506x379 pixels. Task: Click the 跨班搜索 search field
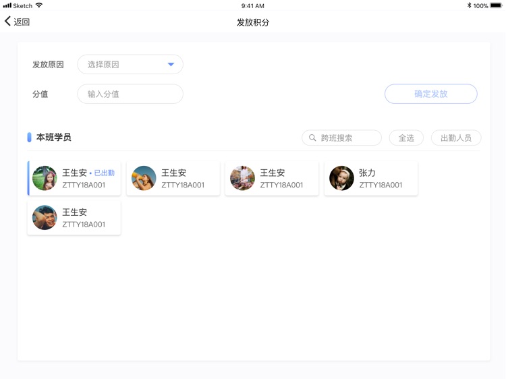(341, 138)
